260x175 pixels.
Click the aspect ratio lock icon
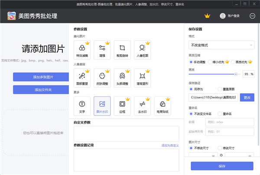click(x=221, y=155)
